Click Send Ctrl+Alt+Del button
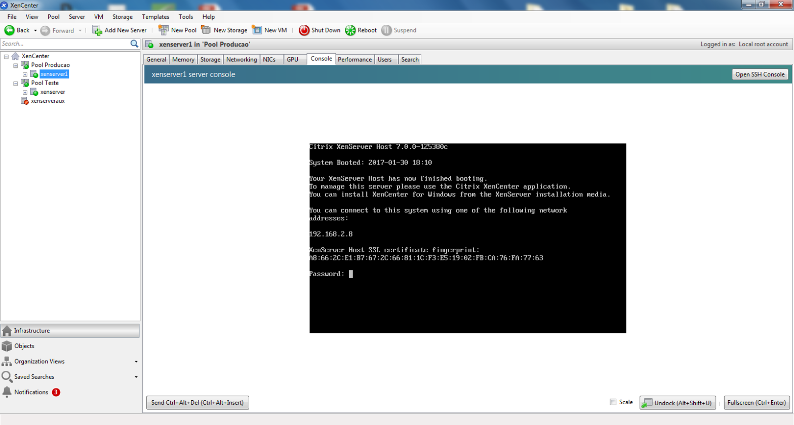The height and width of the screenshot is (425, 794). click(197, 403)
